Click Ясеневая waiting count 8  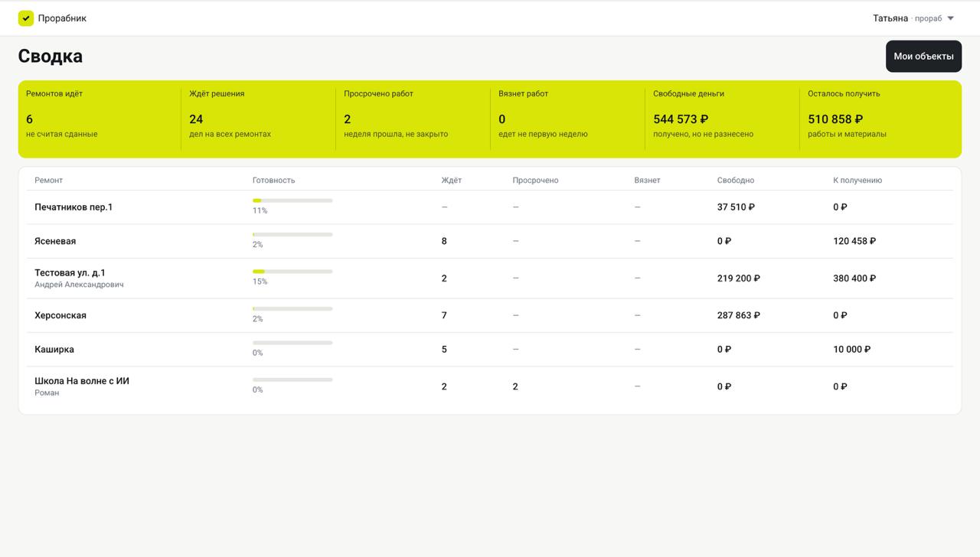tap(444, 241)
